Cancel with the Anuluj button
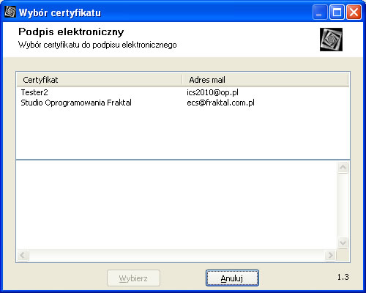 [232, 278]
